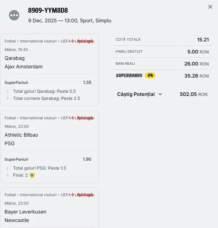Select Total cornere Qarabag: Peste 2.5 selection
Screen dimensions: 218x228
[x=47, y=98]
